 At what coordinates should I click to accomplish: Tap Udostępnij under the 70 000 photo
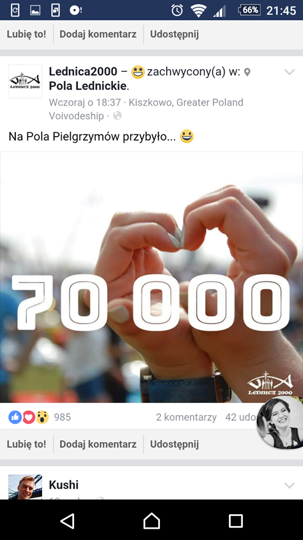point(175,444)
